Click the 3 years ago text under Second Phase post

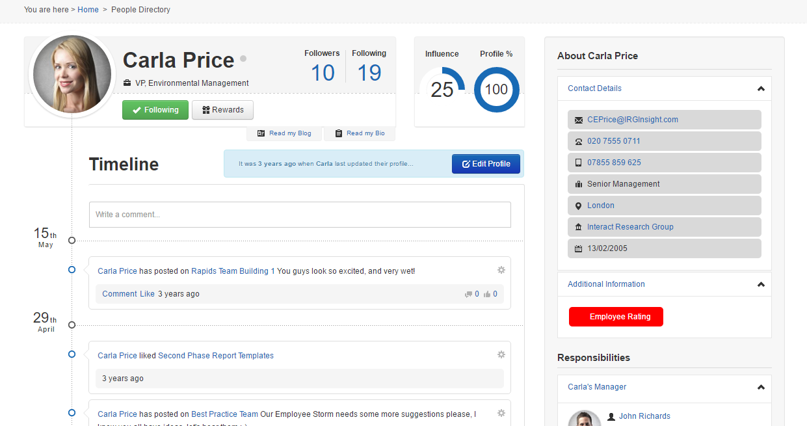pyautogui.click(x=123, y=379)
